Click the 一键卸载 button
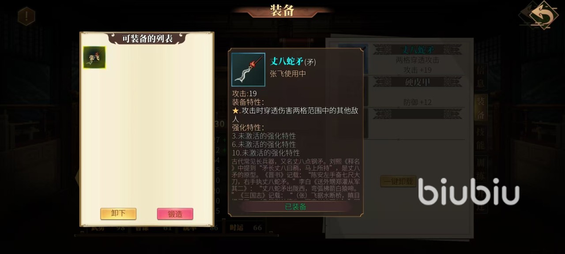565x254 pixels. point(399,181)
